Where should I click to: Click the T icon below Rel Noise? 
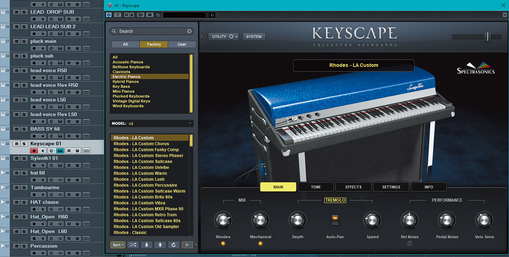pyautogui.click(x=410, y=243)
